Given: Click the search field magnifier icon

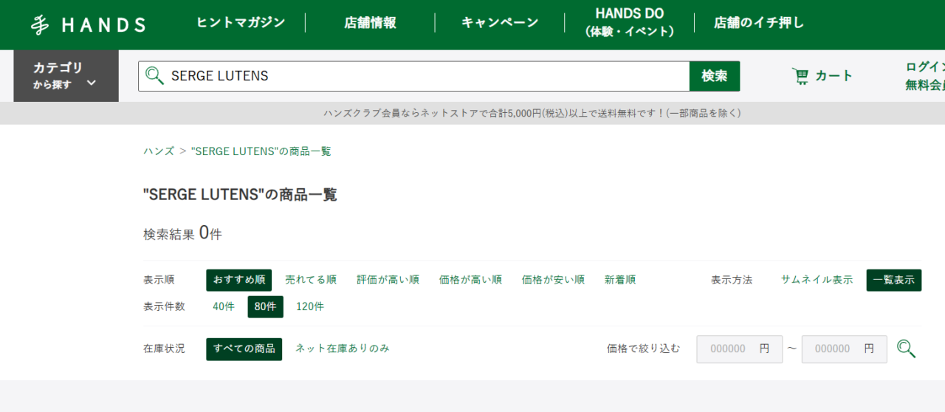Looking at the screenshot, I should [x=154, y=75].
